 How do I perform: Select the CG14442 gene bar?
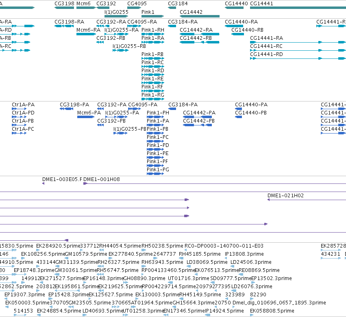[x=200, y=16]
